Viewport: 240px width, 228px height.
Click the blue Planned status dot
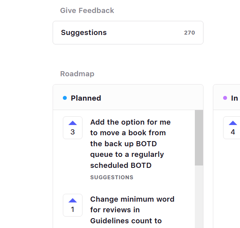point(65,98)
